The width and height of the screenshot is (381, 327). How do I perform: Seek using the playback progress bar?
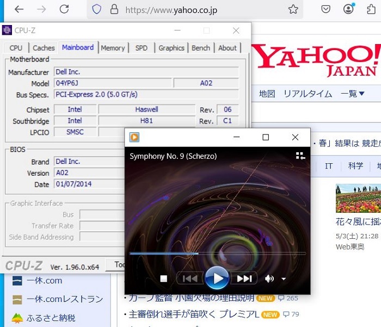pyautogui.click(x=218, y=254)
